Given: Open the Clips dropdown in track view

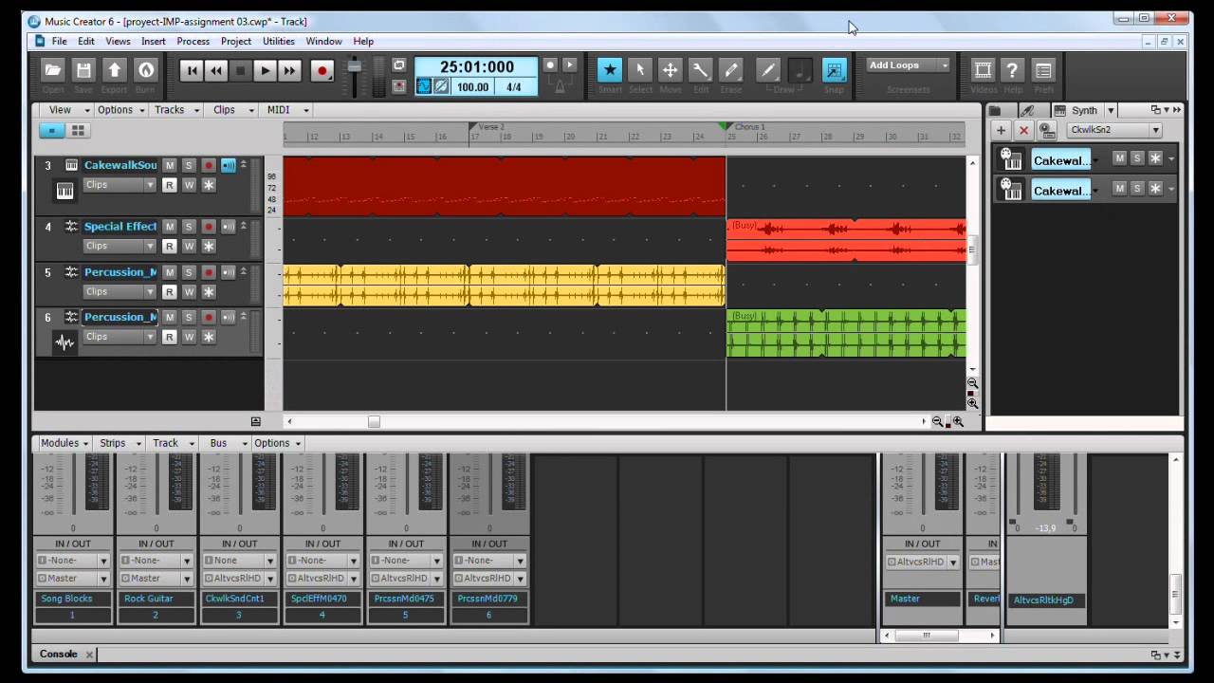Looking at the screenshot, I should [232, 110].
